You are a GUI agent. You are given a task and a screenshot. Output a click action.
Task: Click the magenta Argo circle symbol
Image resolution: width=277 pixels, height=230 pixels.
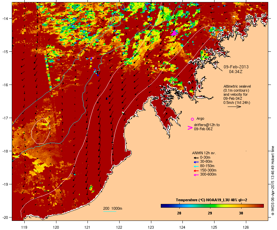[193, 119]
